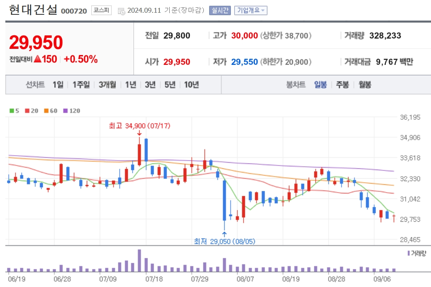This screenshot has height=287, width=431.
Task: Switch to the 주봉 weekly candle chart
Action: click(x=343, y=85)
